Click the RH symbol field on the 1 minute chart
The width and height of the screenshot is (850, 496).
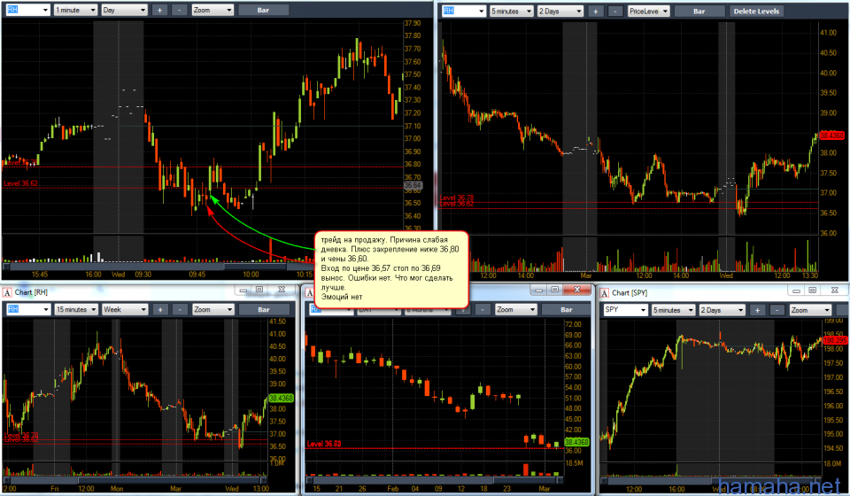click(x=27, y=10)
